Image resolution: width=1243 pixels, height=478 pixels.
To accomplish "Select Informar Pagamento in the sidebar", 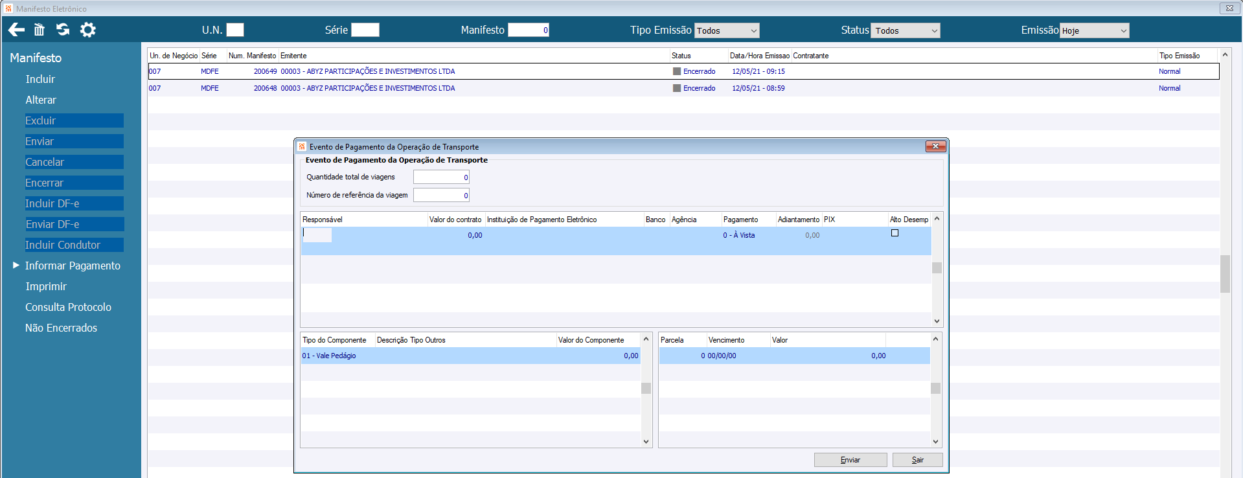I will pyautogui.click(x=73, y=266).
